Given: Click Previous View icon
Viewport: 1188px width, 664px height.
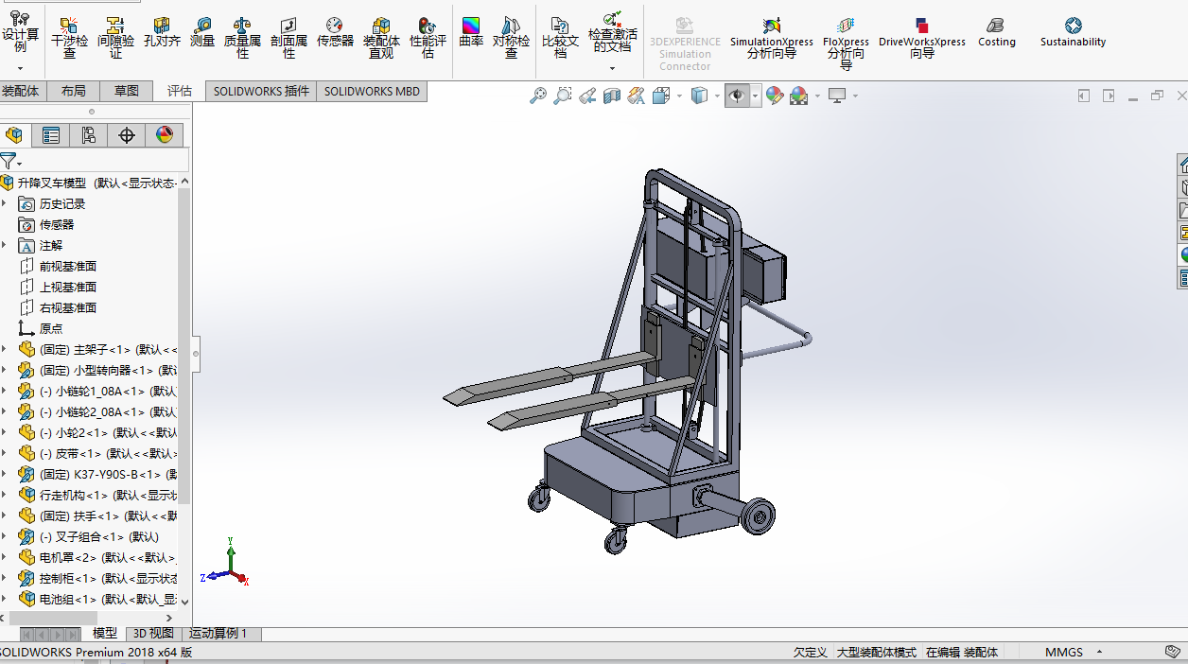Looking at the screenshot, I should [x=587, y=96].
